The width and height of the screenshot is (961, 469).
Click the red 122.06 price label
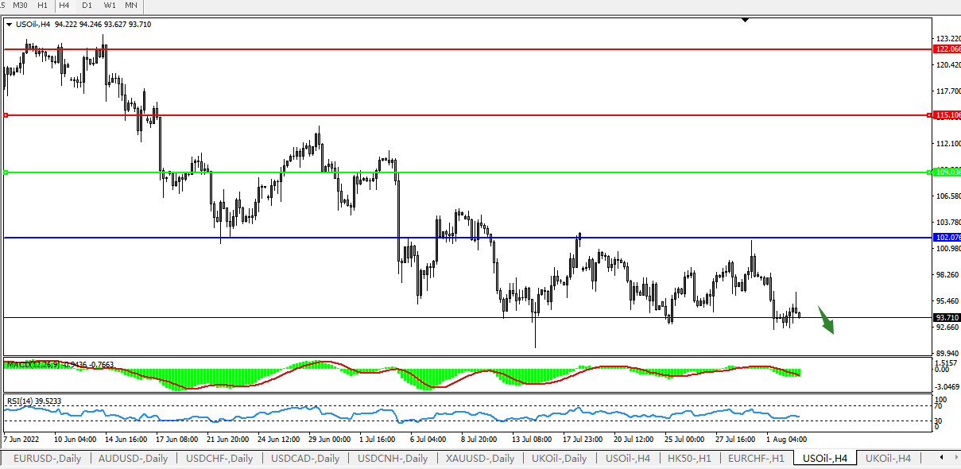(x=947, y=49)
